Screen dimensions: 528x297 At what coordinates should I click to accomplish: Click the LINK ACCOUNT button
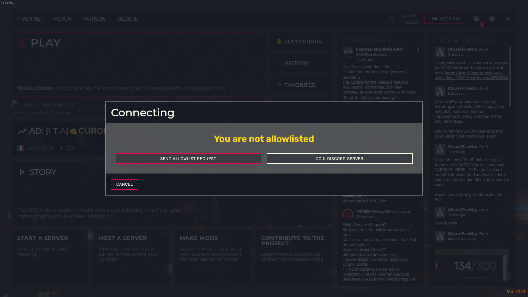[x=444, y=19]
